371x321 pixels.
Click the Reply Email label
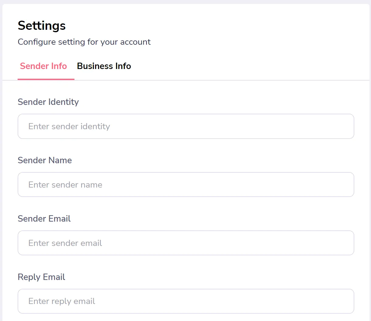tap(42, 277)
